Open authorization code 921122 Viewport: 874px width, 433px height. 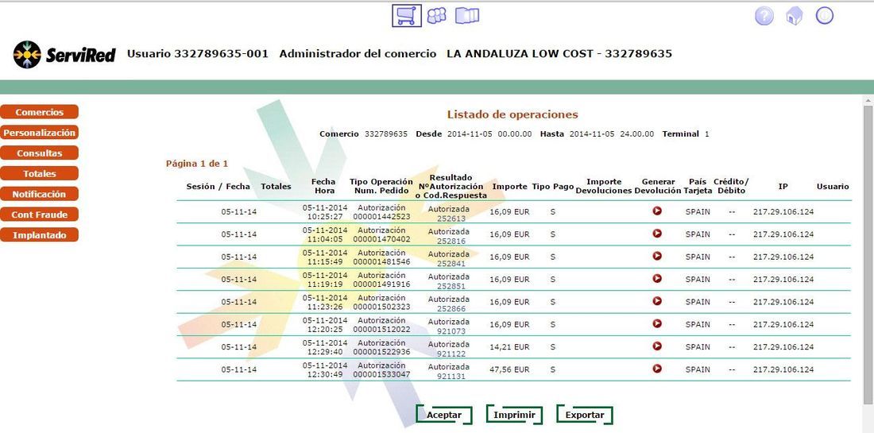(451, 354)
